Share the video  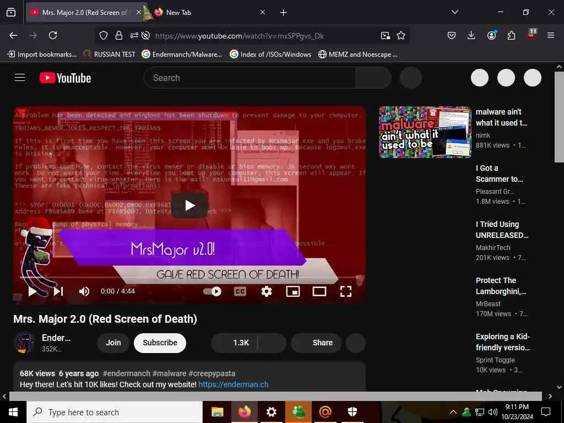[316, 343]
